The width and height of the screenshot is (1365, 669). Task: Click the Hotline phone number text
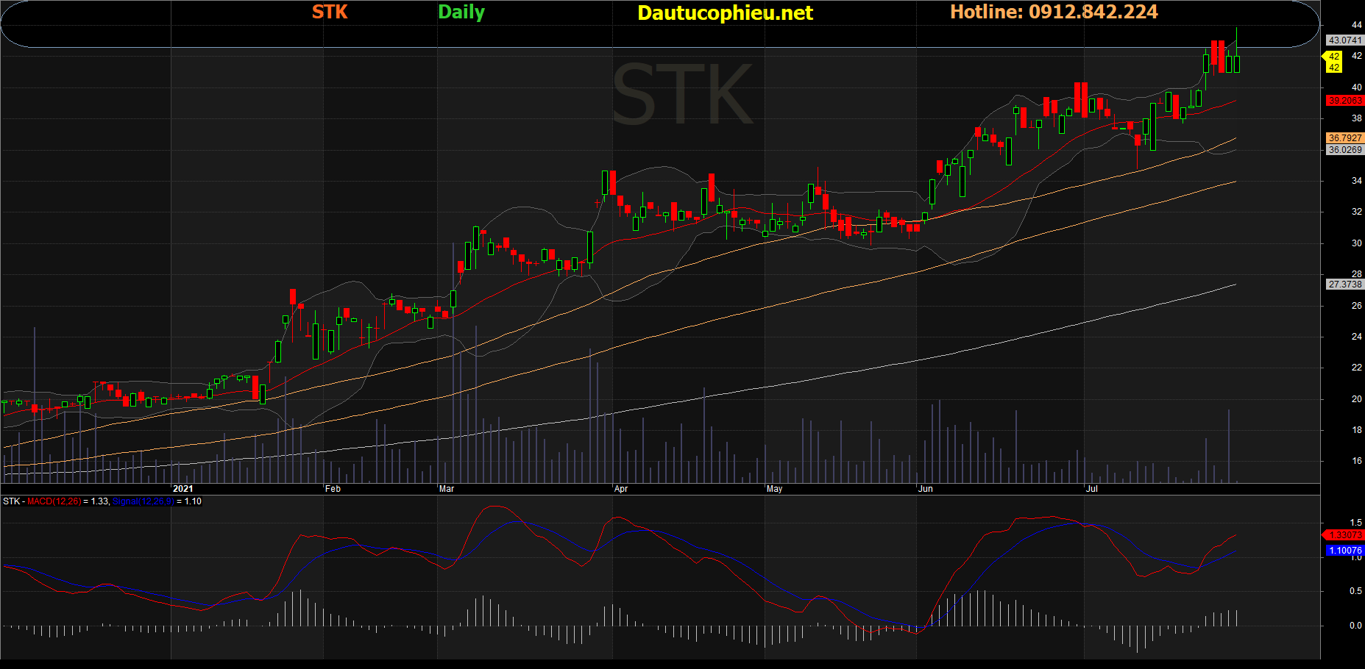pos(1054,12)
